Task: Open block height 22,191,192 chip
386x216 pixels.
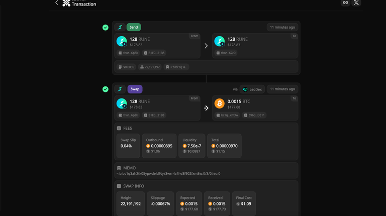Action: click(150, 67)
